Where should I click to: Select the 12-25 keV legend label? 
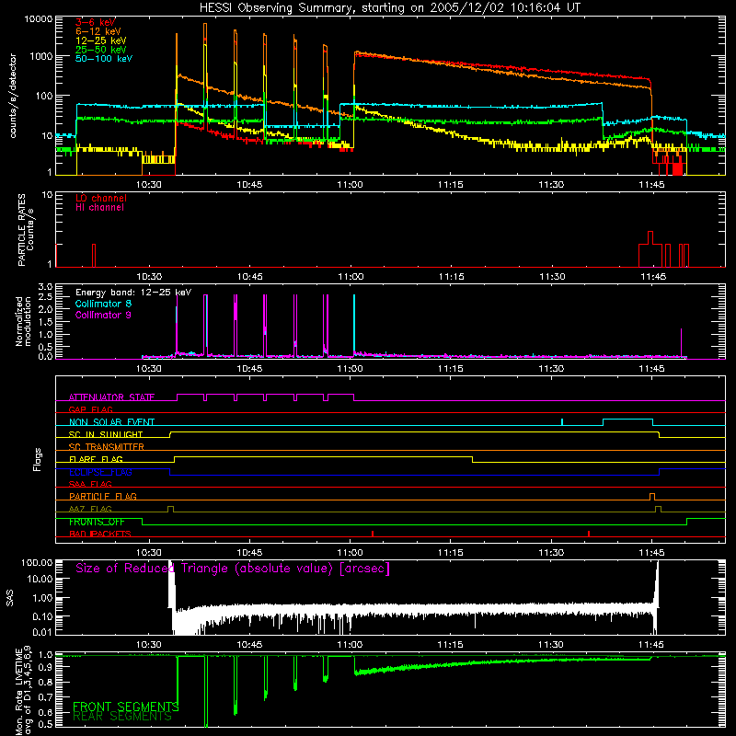pos(101,40)
